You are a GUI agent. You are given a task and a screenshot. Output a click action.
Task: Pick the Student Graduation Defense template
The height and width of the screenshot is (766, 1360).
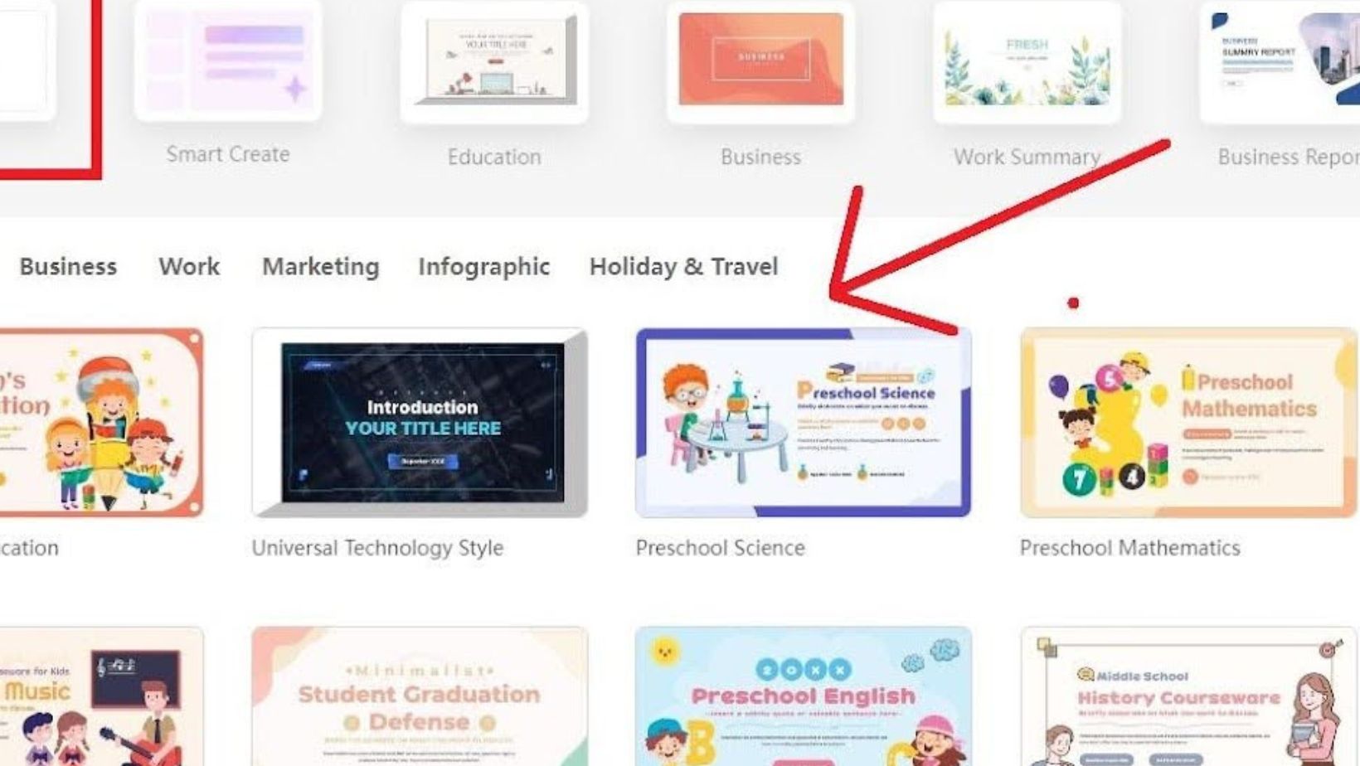click(420, 696)
